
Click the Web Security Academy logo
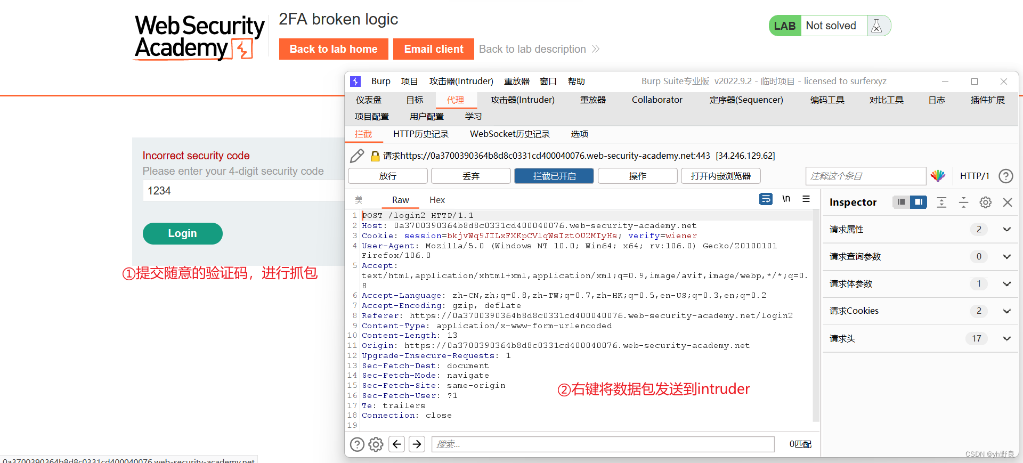point(200,37)
